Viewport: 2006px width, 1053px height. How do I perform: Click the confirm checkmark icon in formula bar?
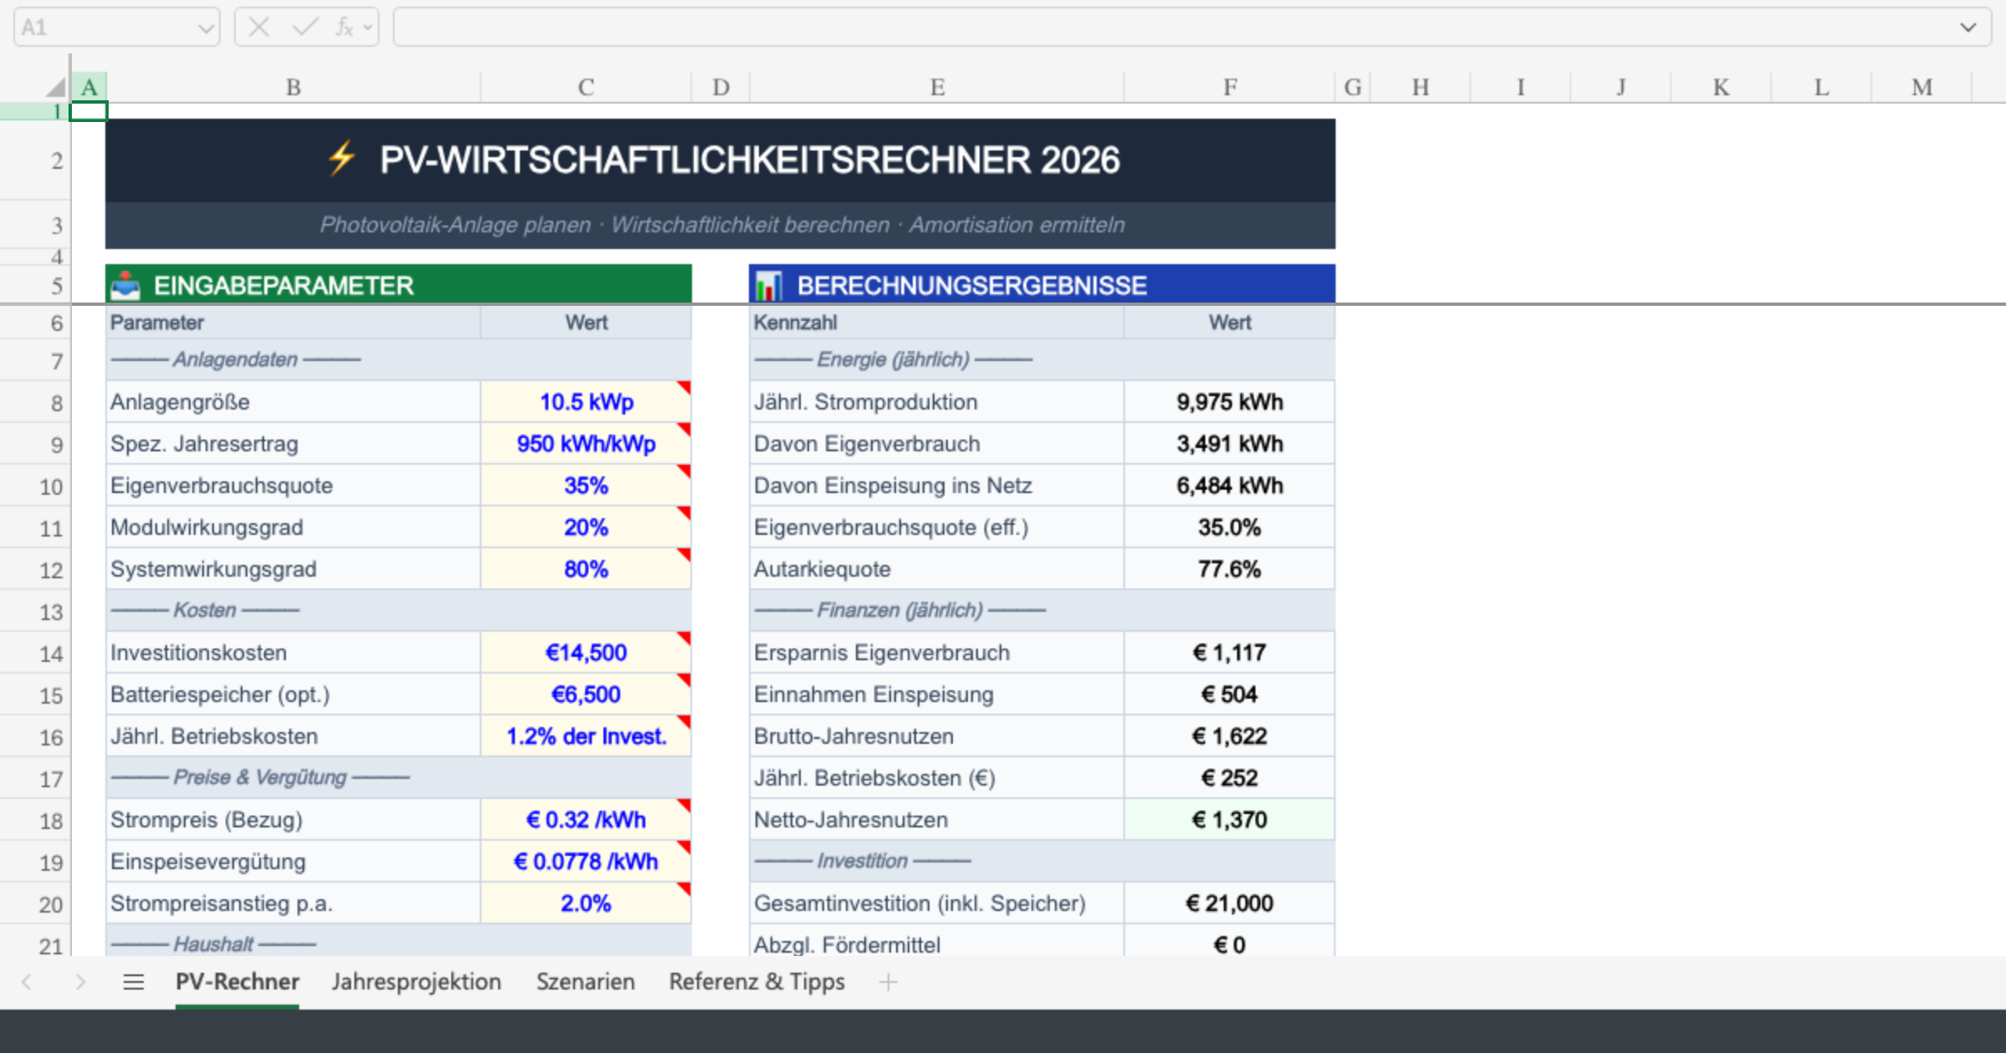[x=305, y=28]
